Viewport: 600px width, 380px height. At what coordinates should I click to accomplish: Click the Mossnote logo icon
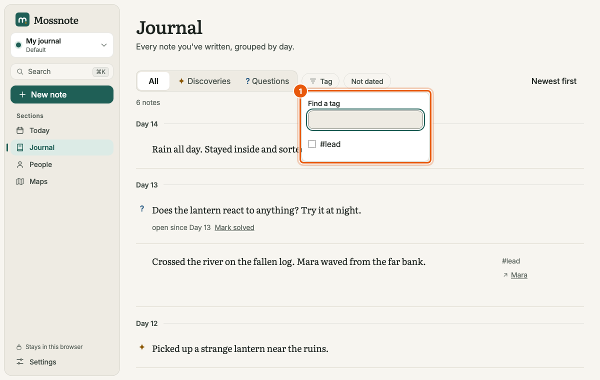[22, 20]
